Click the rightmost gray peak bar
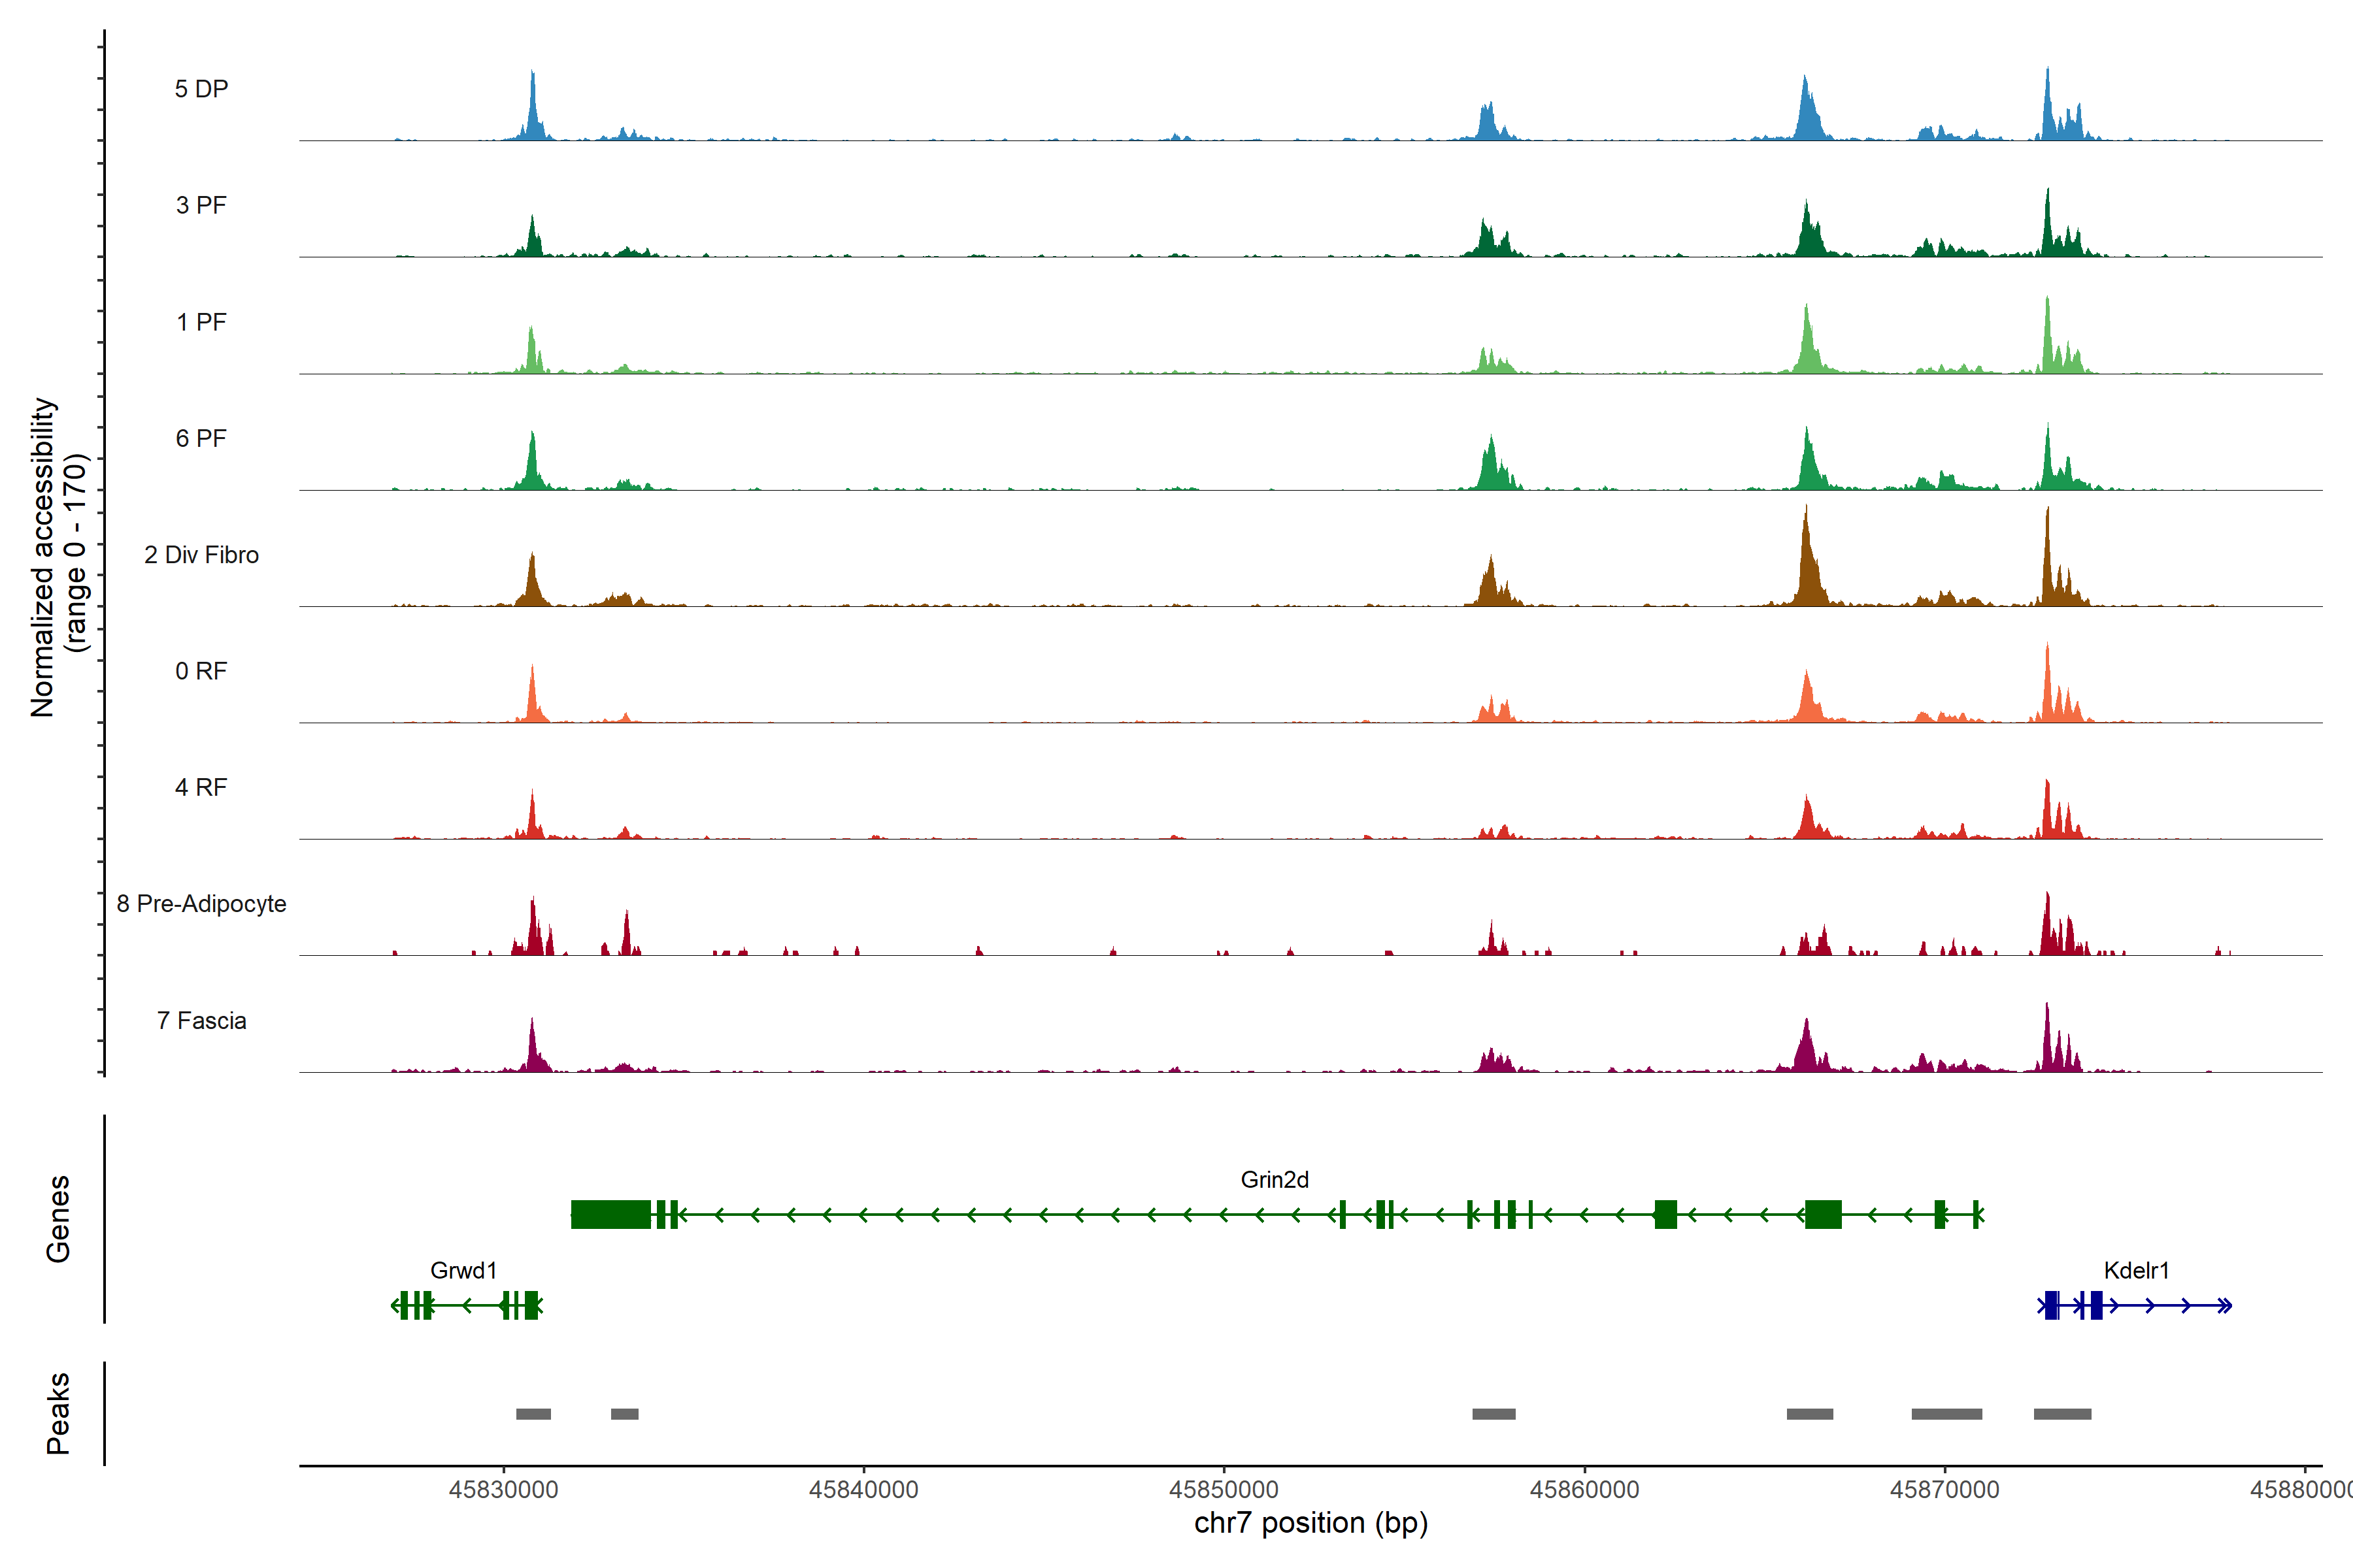This screenshot has height=1568, width=2353. (x=2062, y=1414)
